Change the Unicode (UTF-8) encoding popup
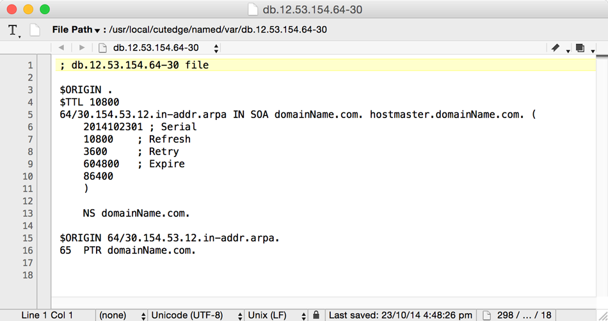Image resolution: width=608 pixels, height=321 pixels. point(196,315)
